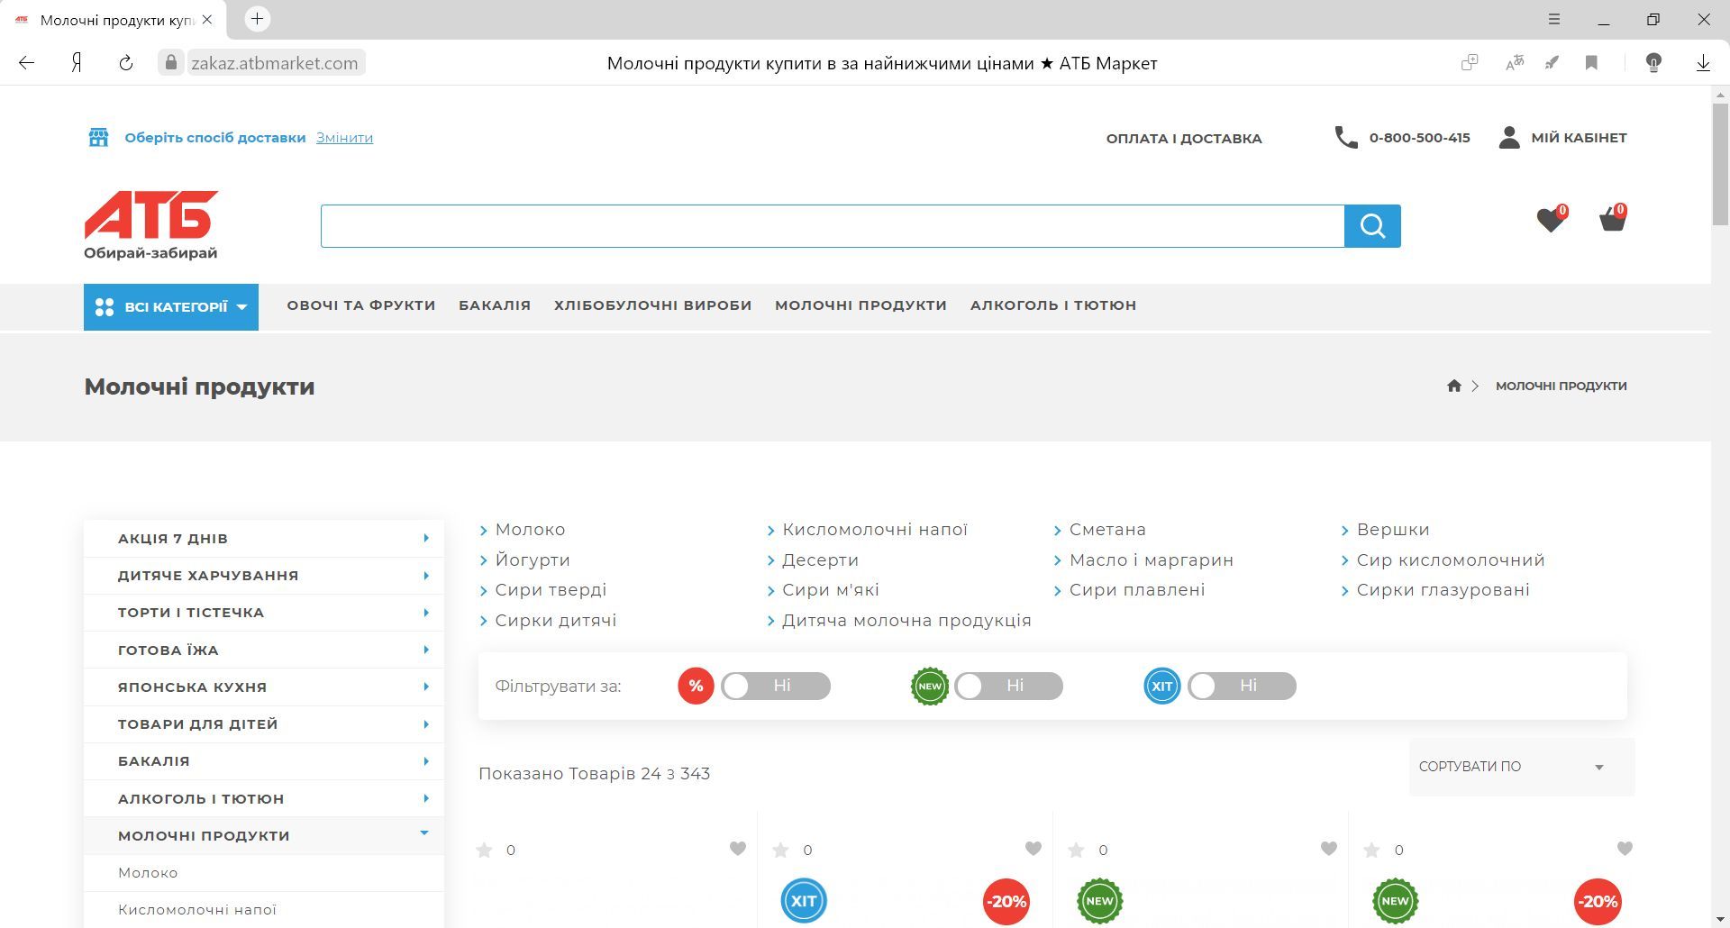Click the home icon in breadcrumb

click(1453, 386)
